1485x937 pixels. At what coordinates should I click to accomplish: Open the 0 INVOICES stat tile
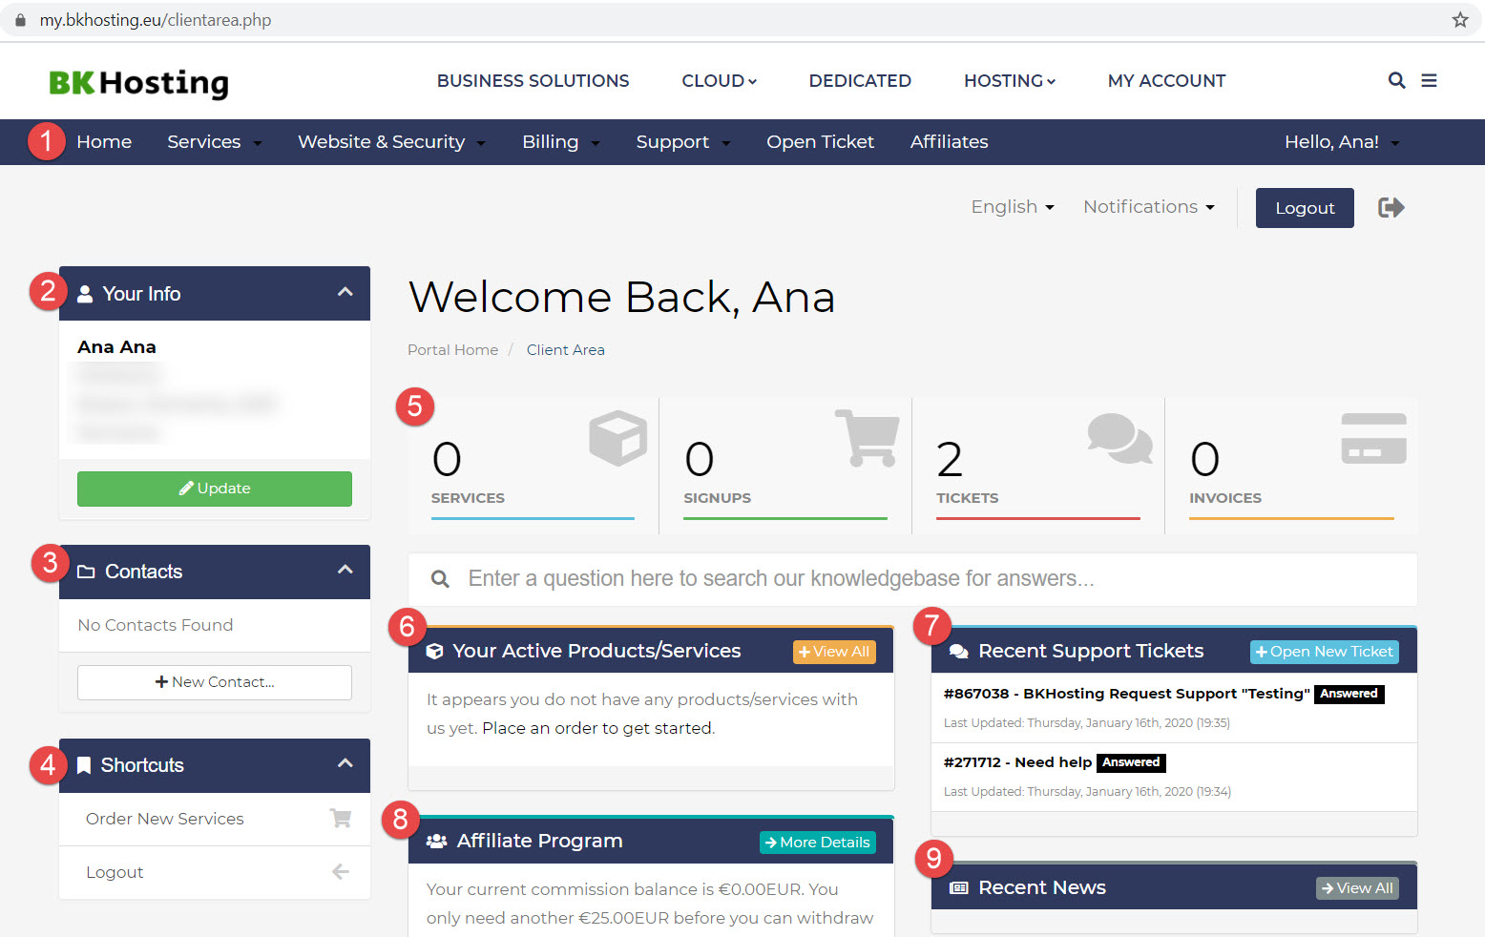click(1291, 467)
